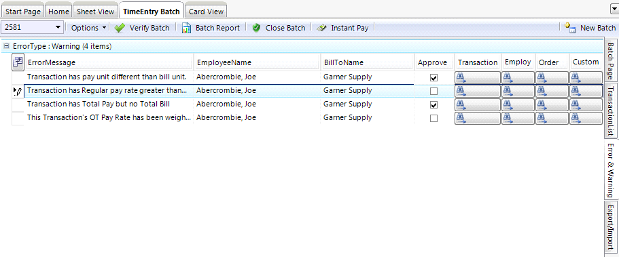The image size is (619, 257).
Task: Sort by the EmployeeName column header
Action: [257, 62]
